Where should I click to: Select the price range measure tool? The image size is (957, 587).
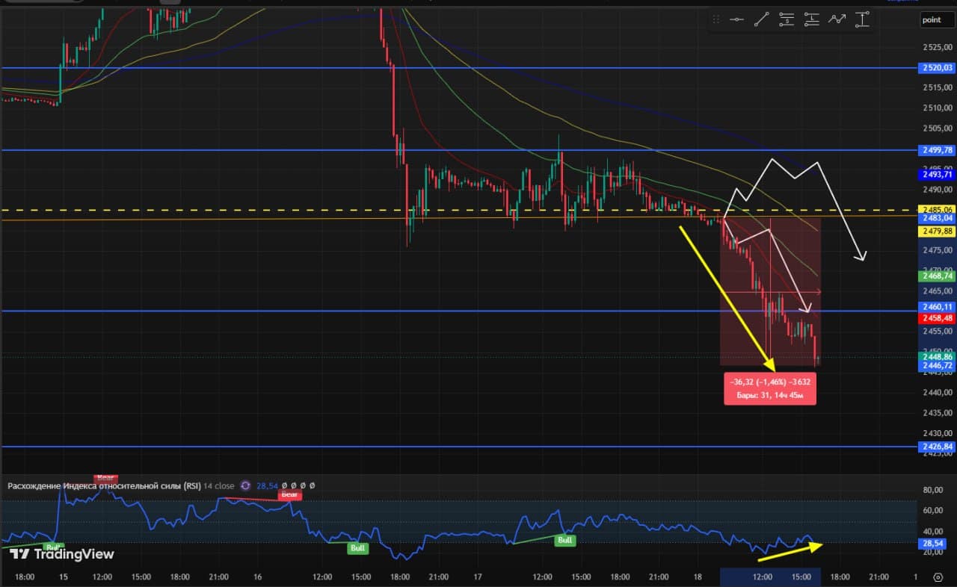[x=863, y=20]
